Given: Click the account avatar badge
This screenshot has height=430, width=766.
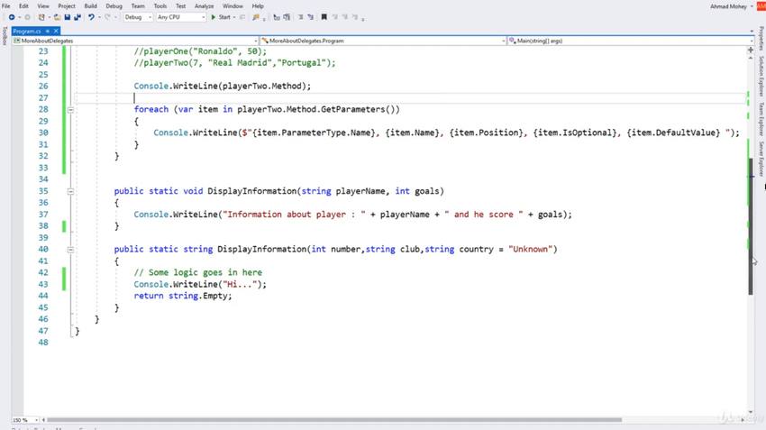Looking at the screenshot, I should [761, 6].
